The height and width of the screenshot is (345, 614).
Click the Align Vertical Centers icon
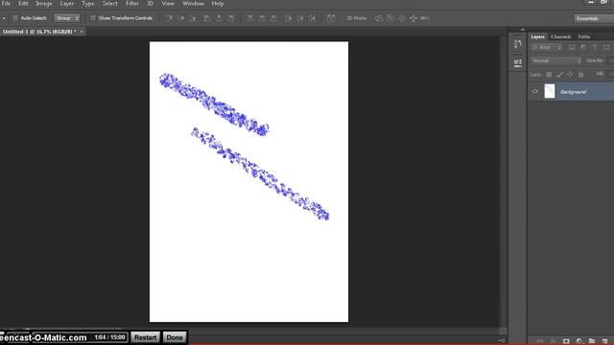pyautogui.click(x=180, y=18)
